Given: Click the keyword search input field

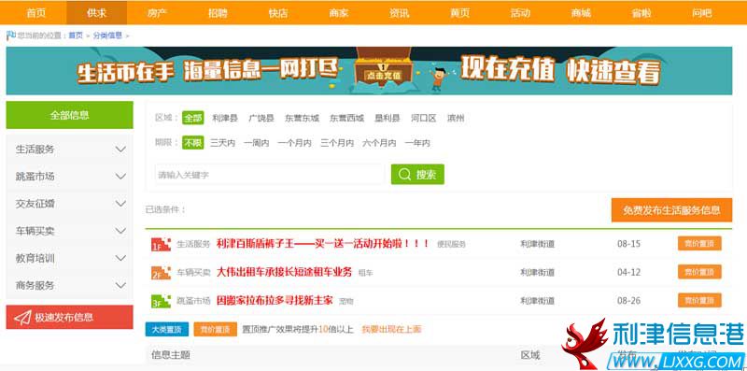Looking at the screenshot, I should pos(269,175).
